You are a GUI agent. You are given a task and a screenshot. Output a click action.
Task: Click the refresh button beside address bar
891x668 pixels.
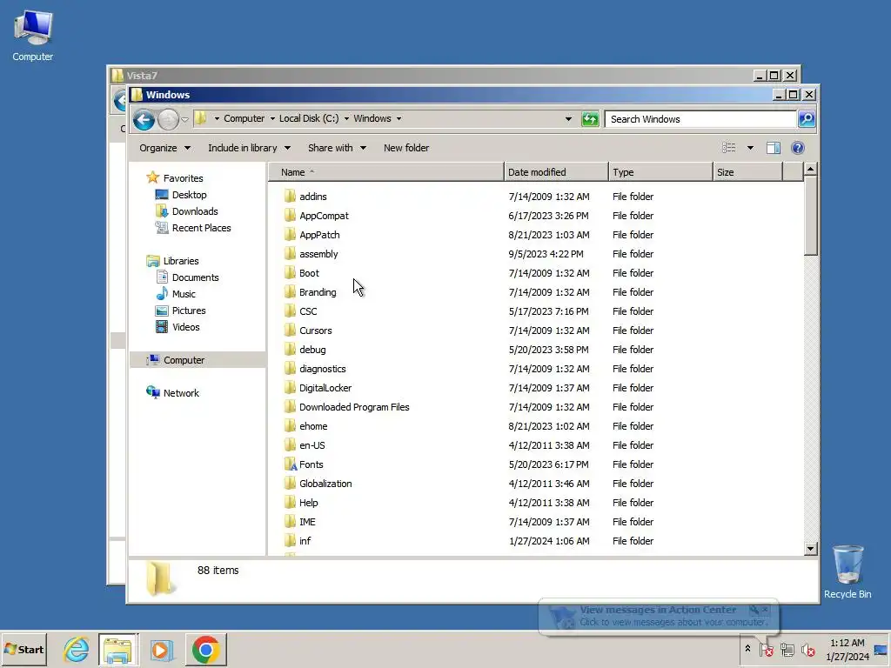pos(591,118)
